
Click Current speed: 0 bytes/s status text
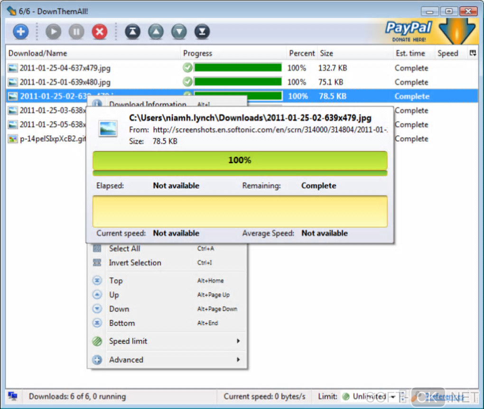(x=264, y=396)
